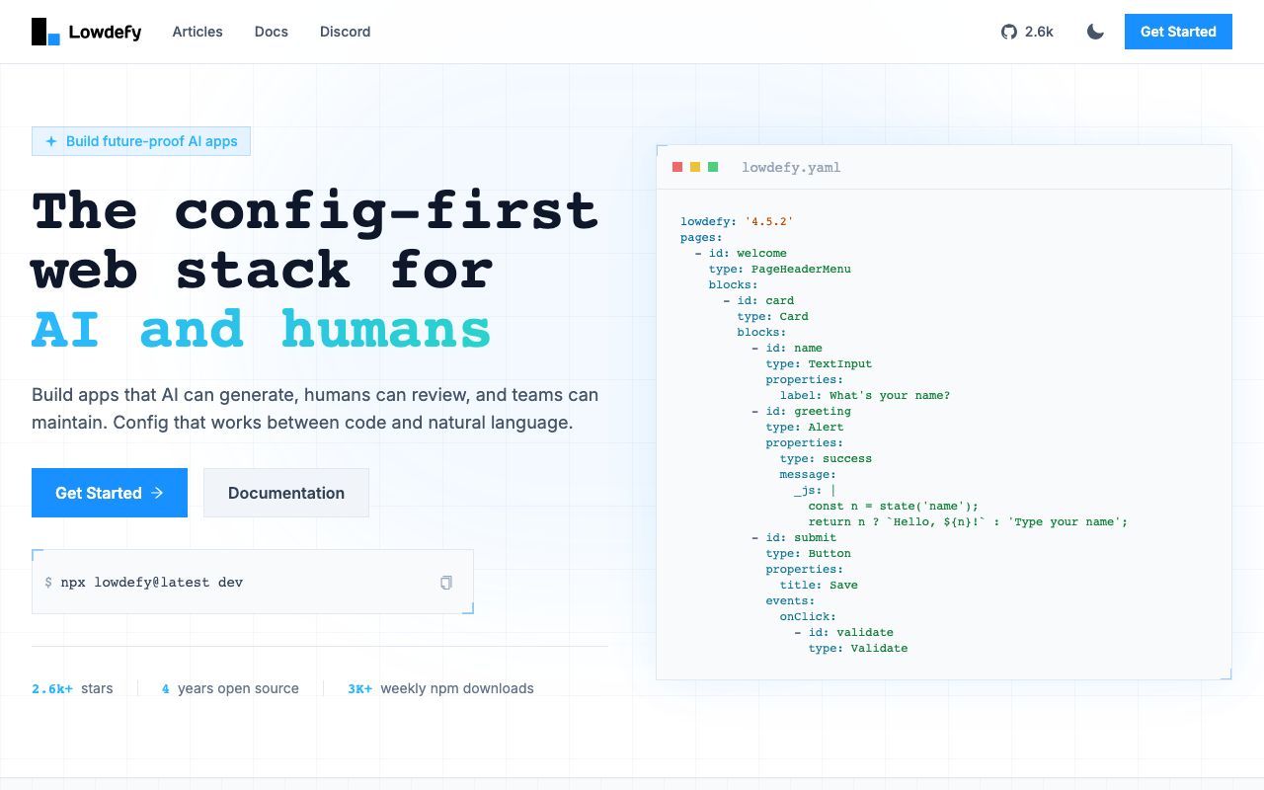View the 2.6k GitHub stars count
The image size is (1264, 790).
1039,32
